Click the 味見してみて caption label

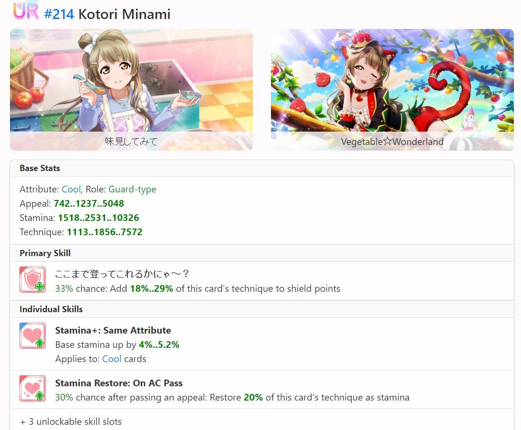click(x=131, y=142)
